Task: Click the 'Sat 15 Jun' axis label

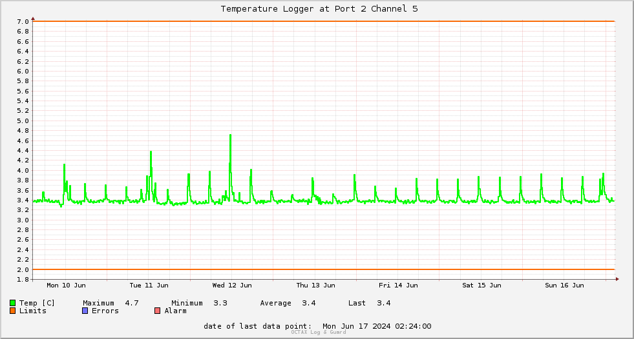Action: (481, 286)
